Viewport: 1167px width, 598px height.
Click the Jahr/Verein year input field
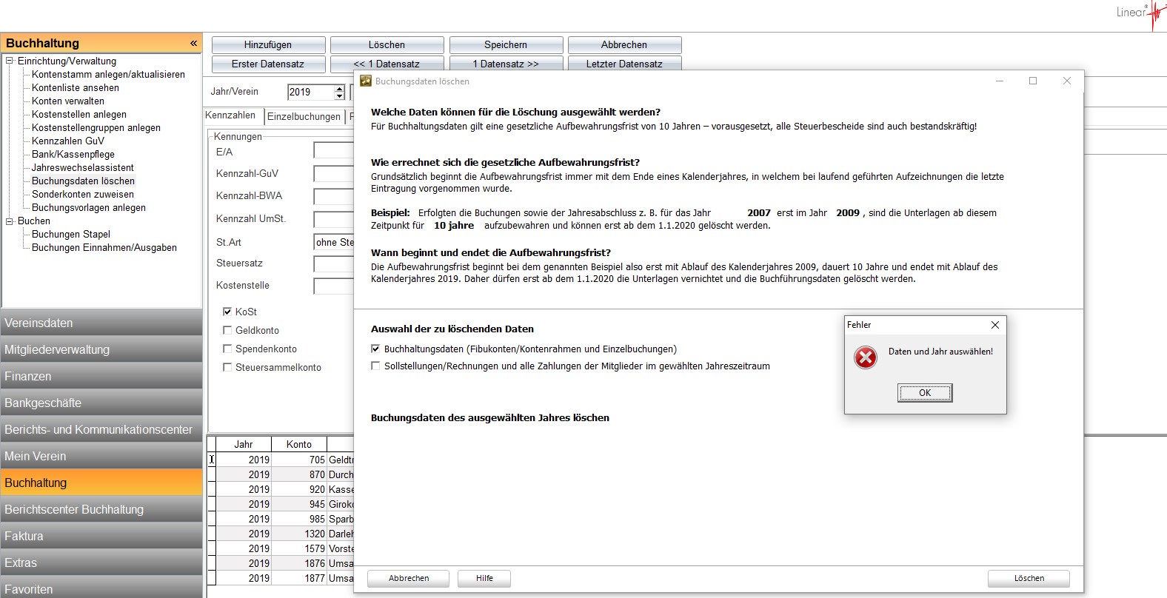[311, 92]
